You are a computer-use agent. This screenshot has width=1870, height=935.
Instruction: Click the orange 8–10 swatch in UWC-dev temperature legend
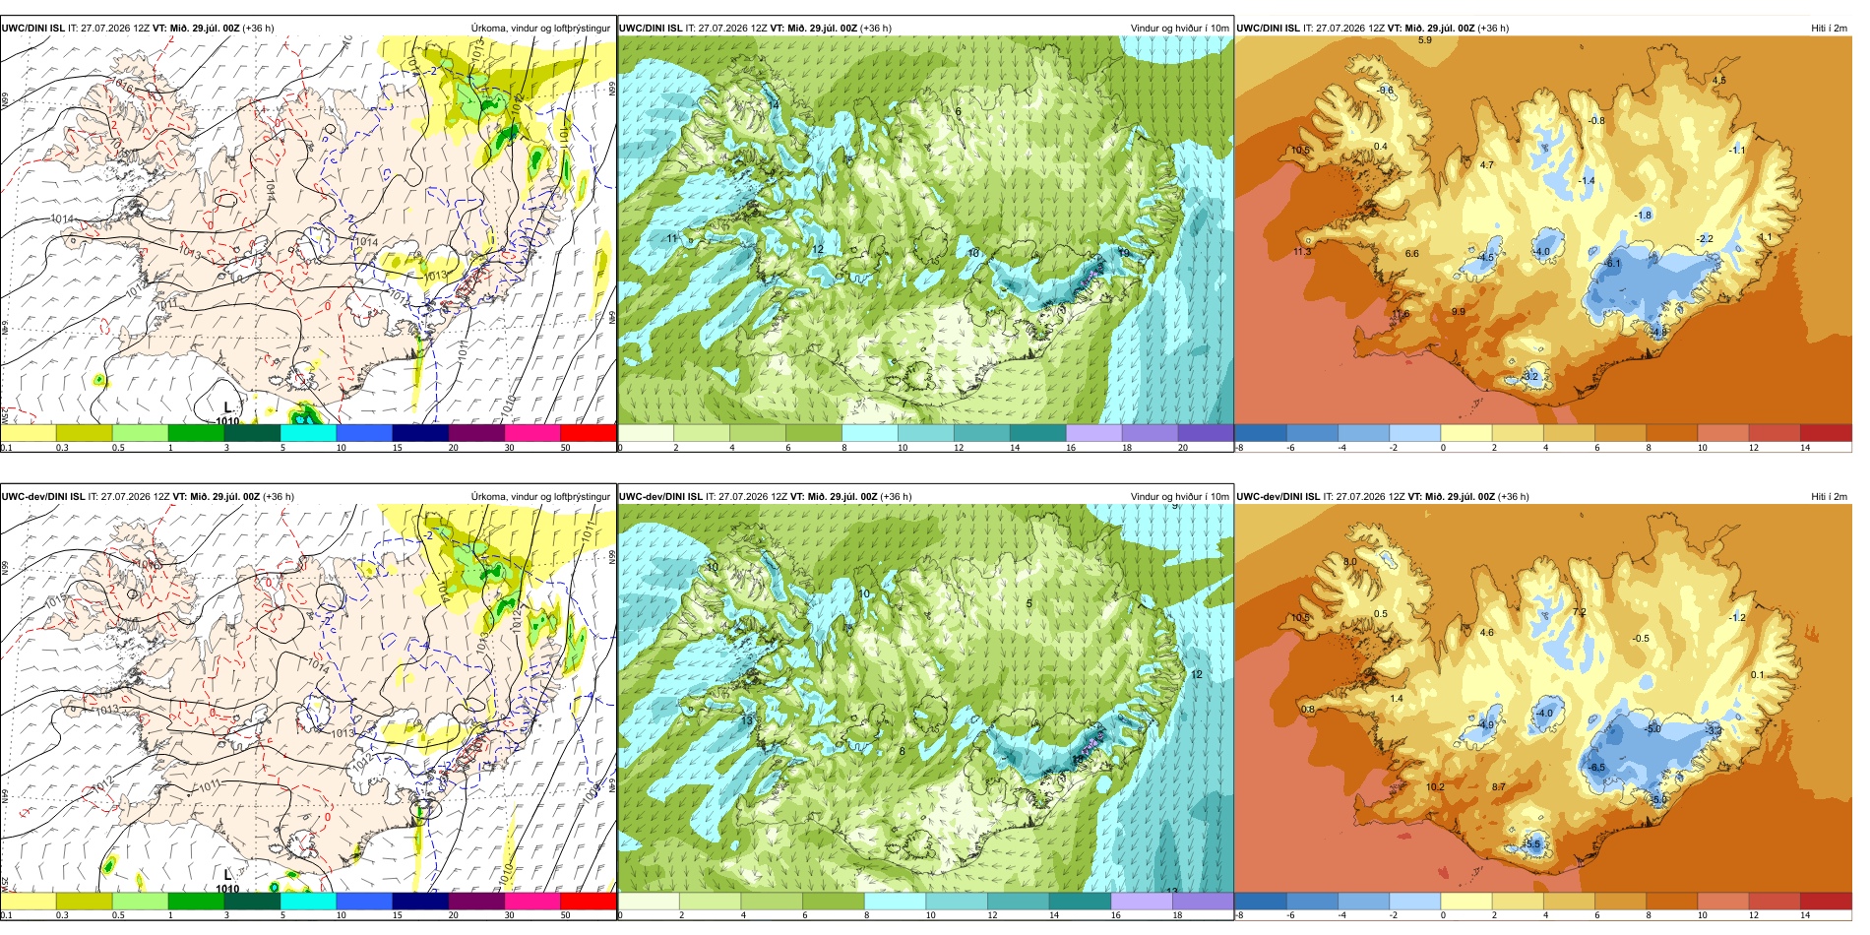[1672, 901]
